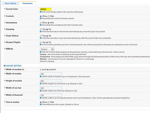Click info icon for Controls description
The image size is (150, 113).
(x=40, y=19)
